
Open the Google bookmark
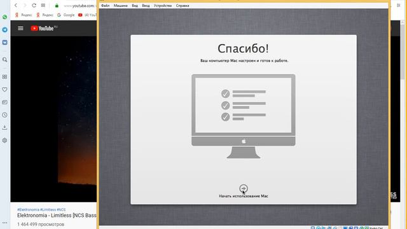coord(66,15)
